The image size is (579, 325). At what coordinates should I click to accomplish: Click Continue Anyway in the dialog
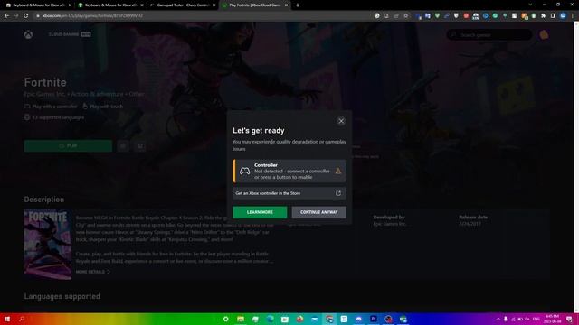click(318, 212)
